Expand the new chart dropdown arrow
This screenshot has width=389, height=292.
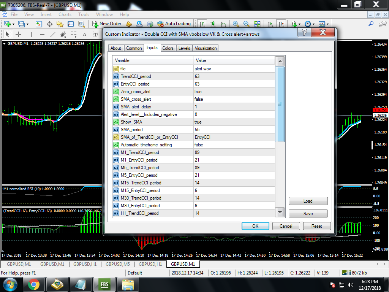[x=13, y=24]
